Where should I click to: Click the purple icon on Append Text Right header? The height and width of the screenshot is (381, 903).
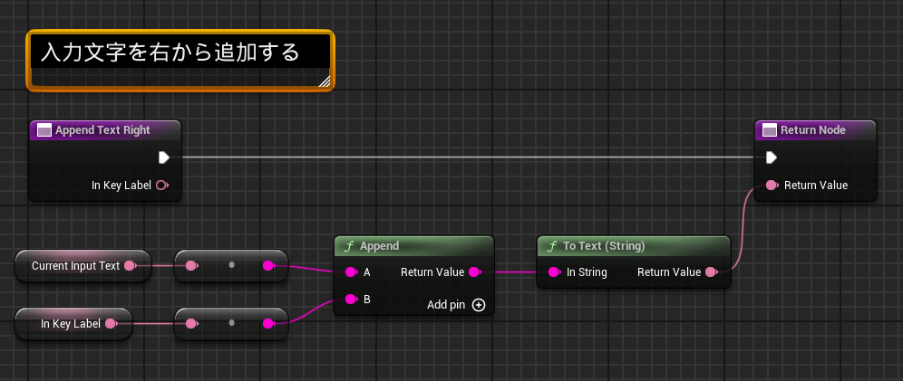tap(44, 130)
